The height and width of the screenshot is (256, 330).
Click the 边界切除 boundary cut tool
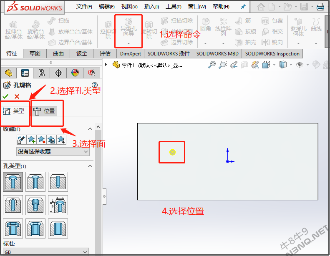tap(177, 42)
